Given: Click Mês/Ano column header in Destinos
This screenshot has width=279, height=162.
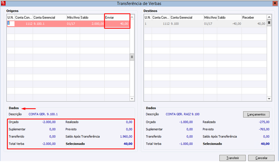Looking at the screenshot, I should 210,17.
